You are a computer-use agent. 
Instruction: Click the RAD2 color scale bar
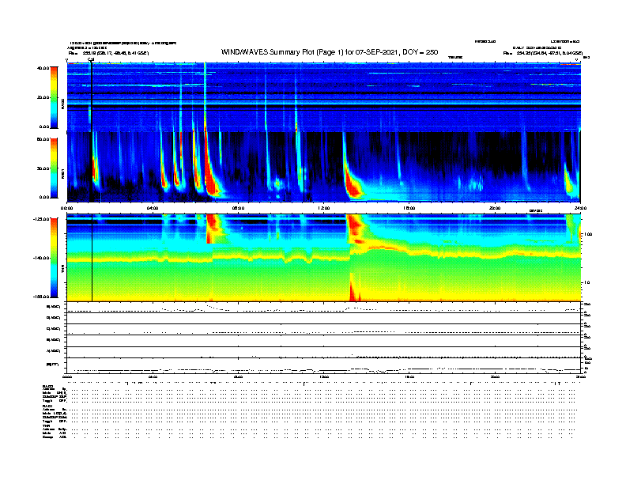click(x=54, y=97)
